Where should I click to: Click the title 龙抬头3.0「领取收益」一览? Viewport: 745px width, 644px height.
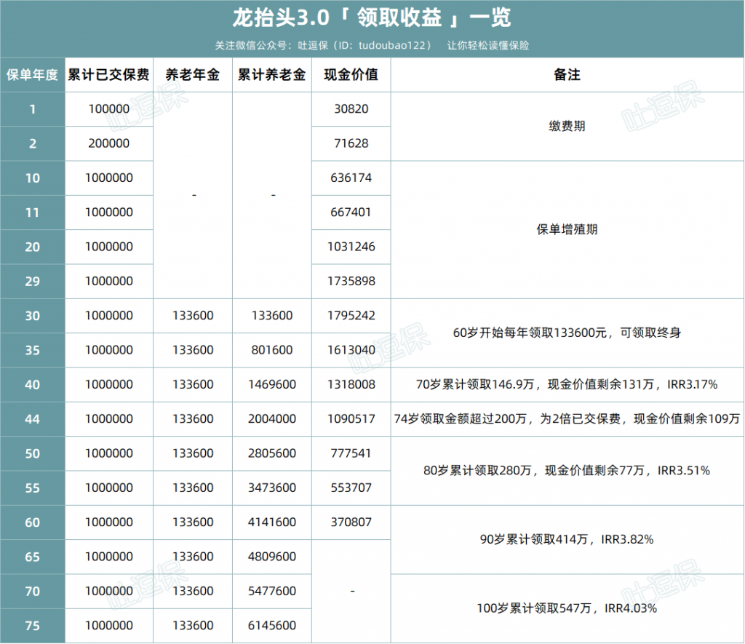point(372,18)
